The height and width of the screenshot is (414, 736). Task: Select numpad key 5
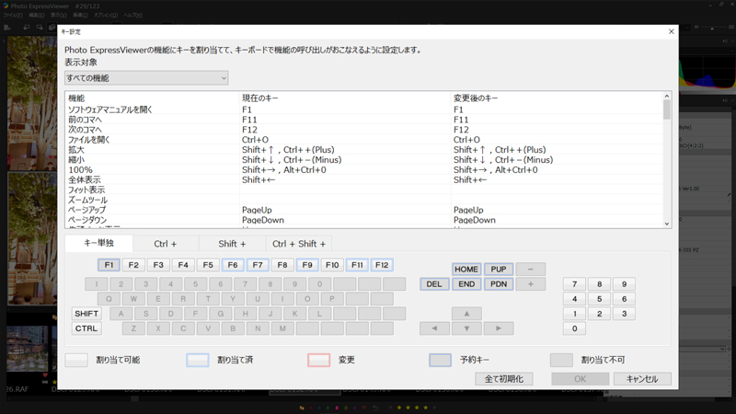click(600, 299)
